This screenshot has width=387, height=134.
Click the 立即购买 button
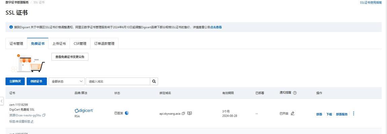(x=15, y=81)
